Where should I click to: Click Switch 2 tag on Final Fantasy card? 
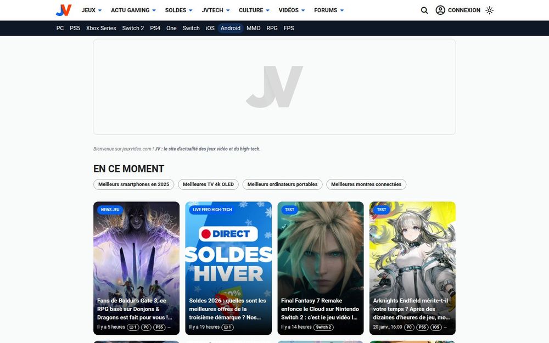coord(323,327)
